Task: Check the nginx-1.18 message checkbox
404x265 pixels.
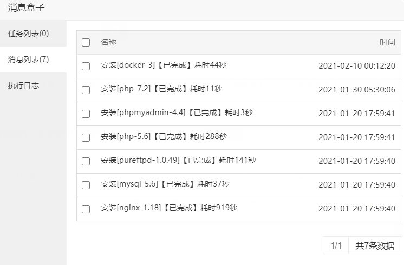Action: point(86,209)
